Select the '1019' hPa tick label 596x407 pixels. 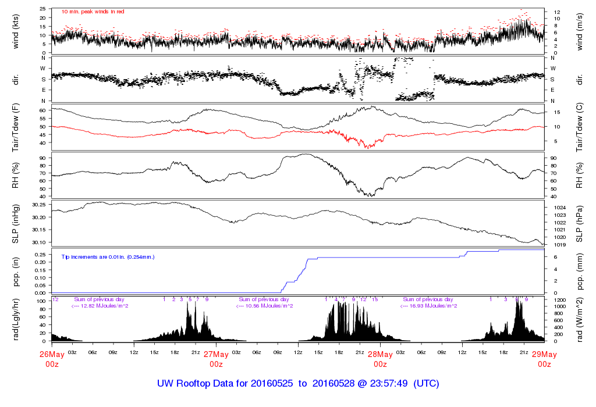coord(560,245)
